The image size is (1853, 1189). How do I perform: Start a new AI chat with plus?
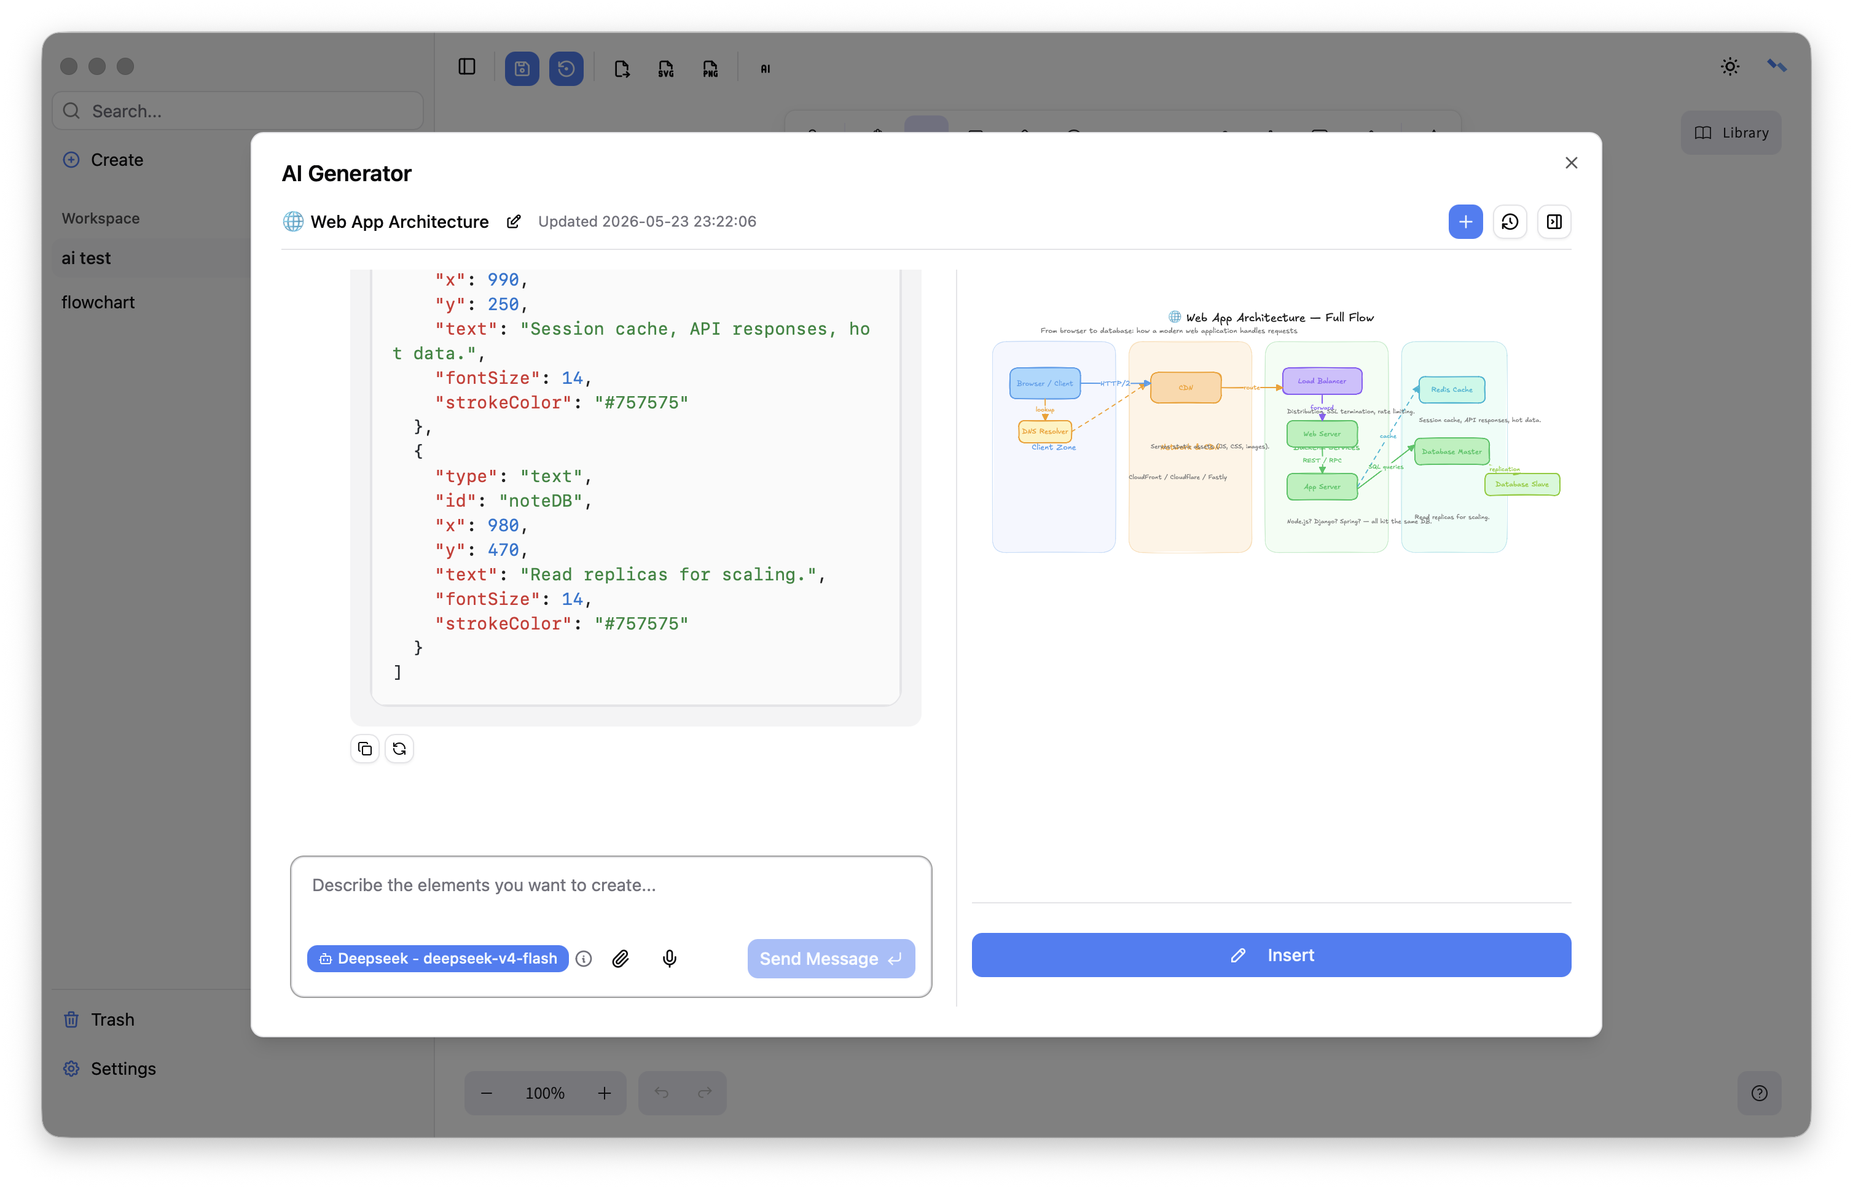(x=1465, y=222)
